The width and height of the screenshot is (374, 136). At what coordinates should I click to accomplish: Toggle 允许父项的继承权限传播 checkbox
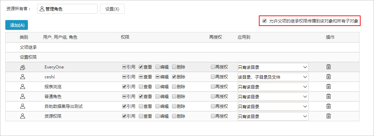[x=264, y=21]
